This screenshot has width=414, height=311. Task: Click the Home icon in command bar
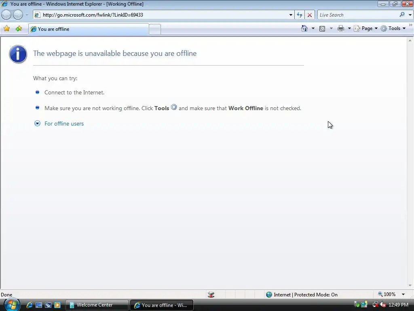pos(304,28)
